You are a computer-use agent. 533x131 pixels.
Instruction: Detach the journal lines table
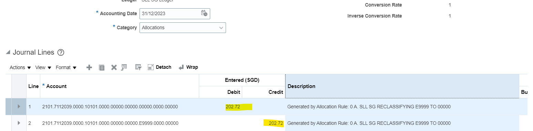160,67
